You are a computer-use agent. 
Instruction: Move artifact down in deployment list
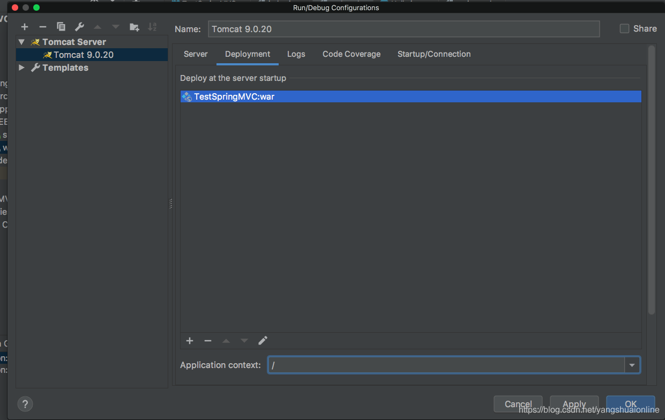244,341
